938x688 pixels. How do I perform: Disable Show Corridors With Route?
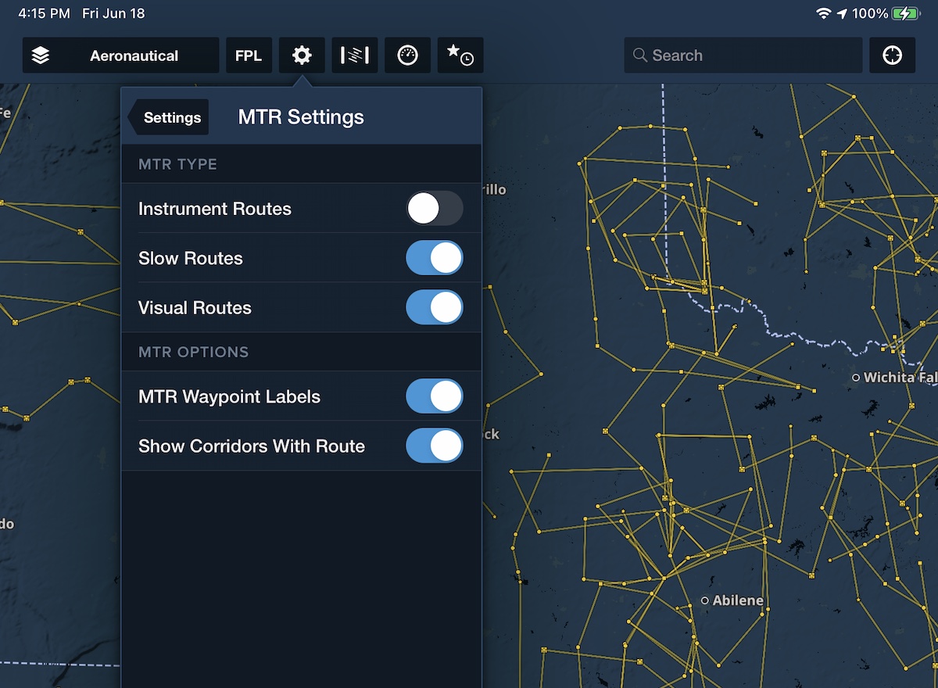435,446
